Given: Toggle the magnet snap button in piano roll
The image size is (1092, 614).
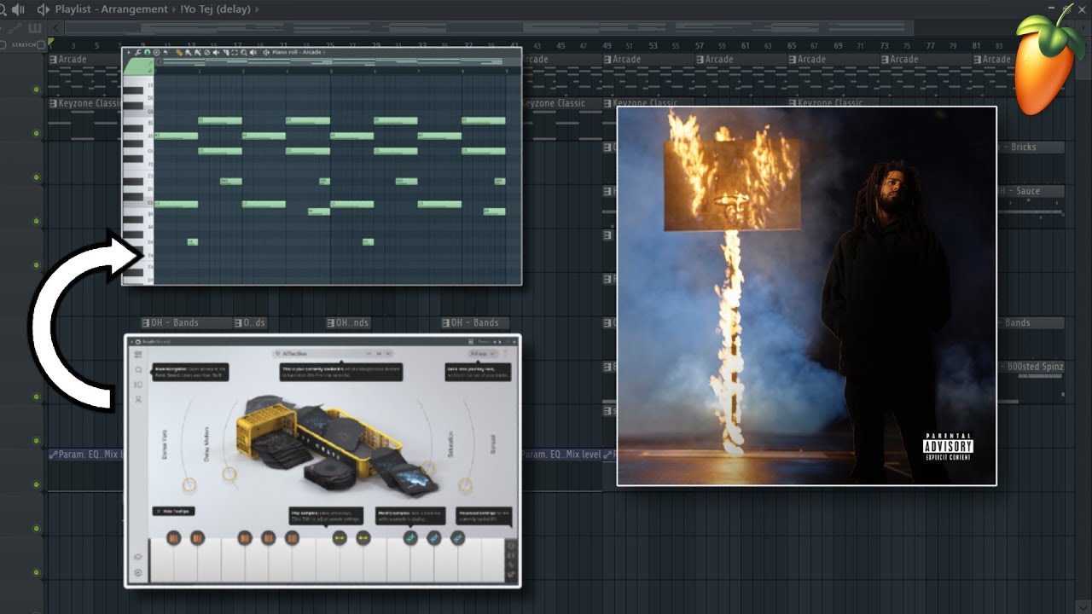Looking at the screenshot, I should (147, 53).
